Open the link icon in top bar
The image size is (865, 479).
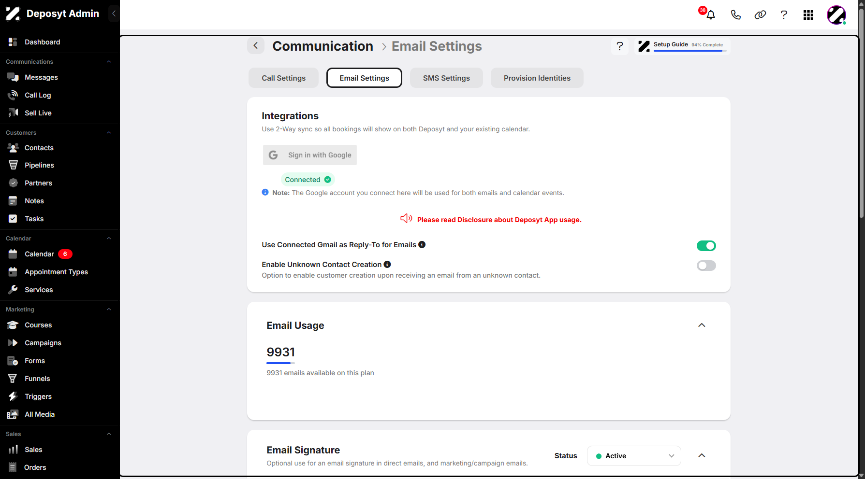pyautogui.click(x=760, y=15)
